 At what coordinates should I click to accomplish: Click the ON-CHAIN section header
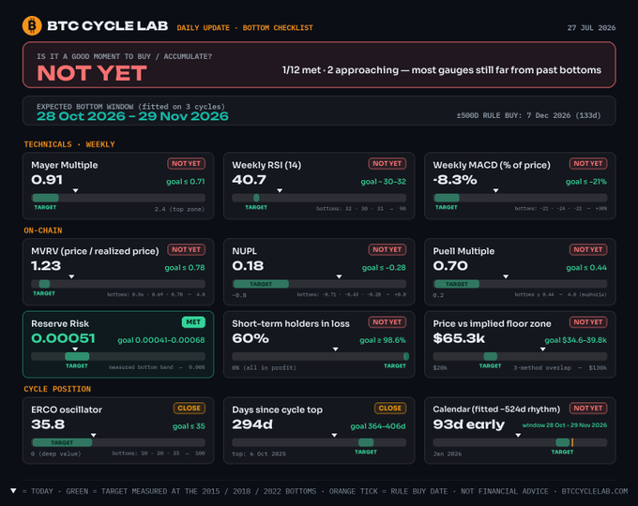pos(43,231)
